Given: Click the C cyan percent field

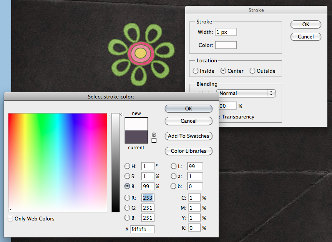Looking at the screenshot, I should point(194,198).
